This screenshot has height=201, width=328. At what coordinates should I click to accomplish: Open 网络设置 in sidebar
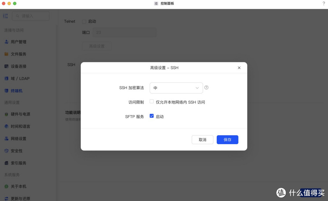coord(19,139)
